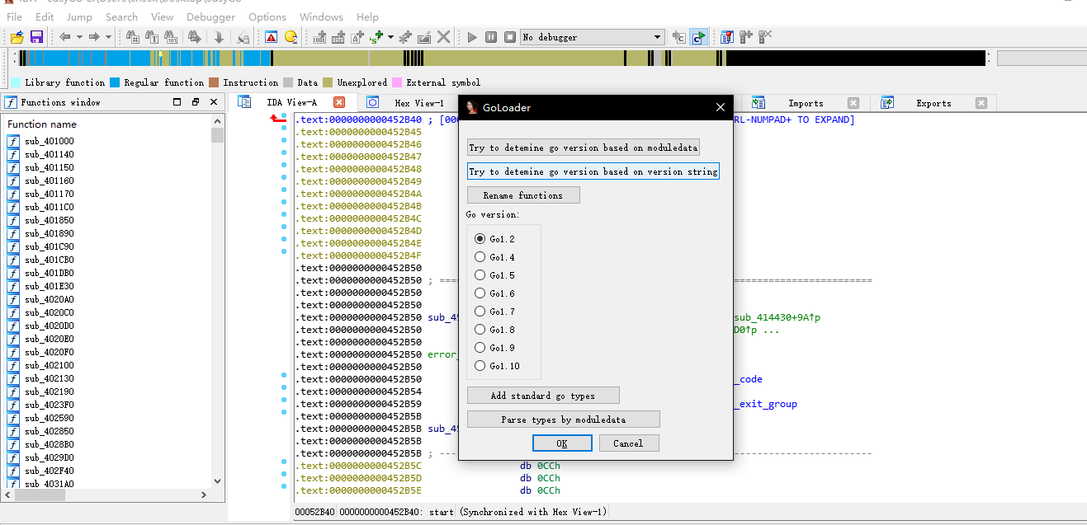Viewport: 1087px width, 525px height.
Task: Open the No debugger dropdown
Action: [x=592, y=37]
